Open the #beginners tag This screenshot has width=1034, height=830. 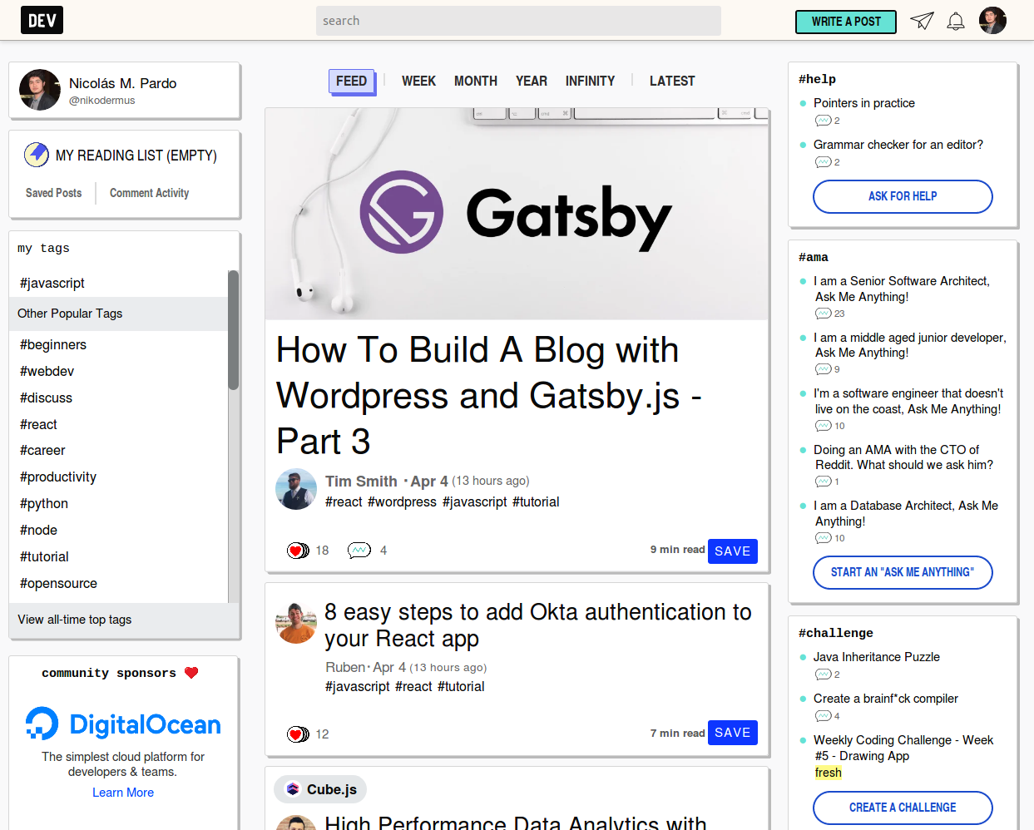(x=53, y=344)
